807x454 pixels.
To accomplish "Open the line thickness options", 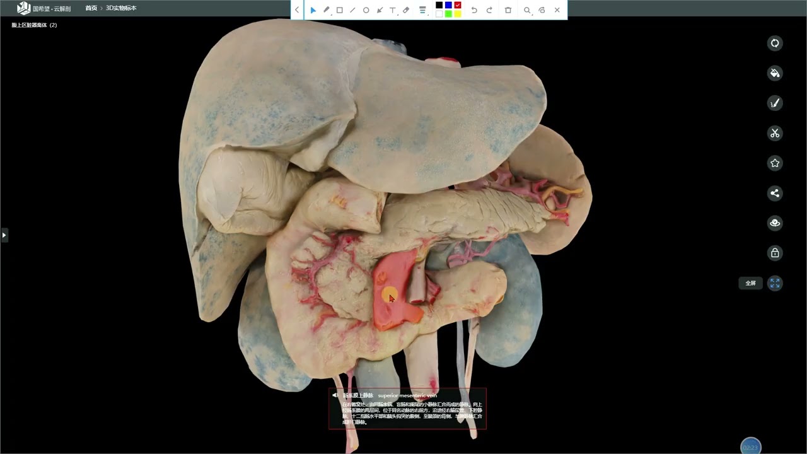I will pyautogui.click(x=422, y=10).
